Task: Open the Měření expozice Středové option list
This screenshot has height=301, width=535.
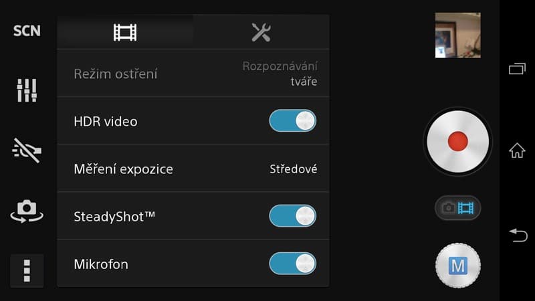Action: click(193, 169)
